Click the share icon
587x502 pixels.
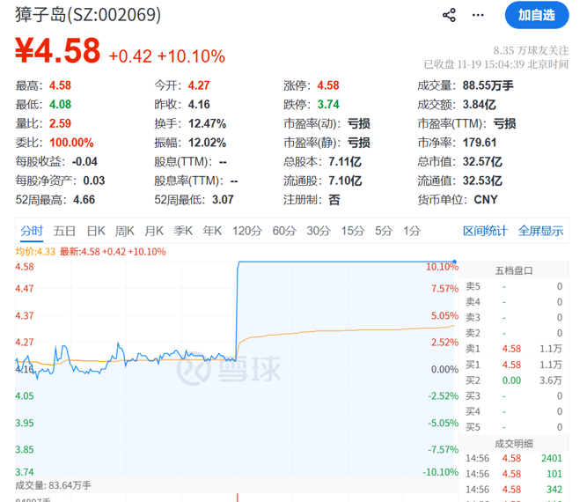449,15
